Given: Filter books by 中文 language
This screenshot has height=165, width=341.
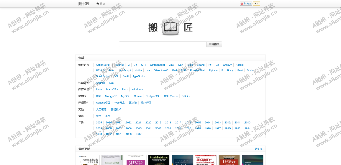Looking at the screenshot, I should (99, 116).
